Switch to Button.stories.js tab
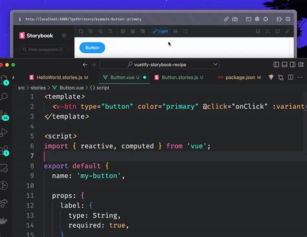307x237 pixels. [179, 77]
